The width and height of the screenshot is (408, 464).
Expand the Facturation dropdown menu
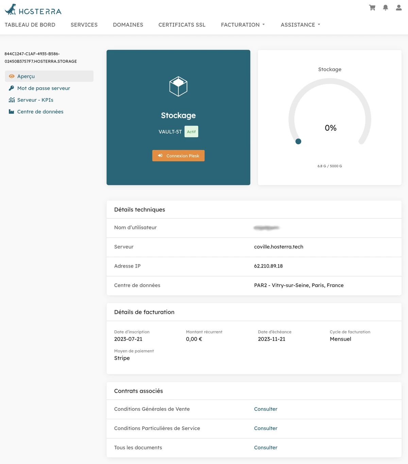click(x=243, y=25)
